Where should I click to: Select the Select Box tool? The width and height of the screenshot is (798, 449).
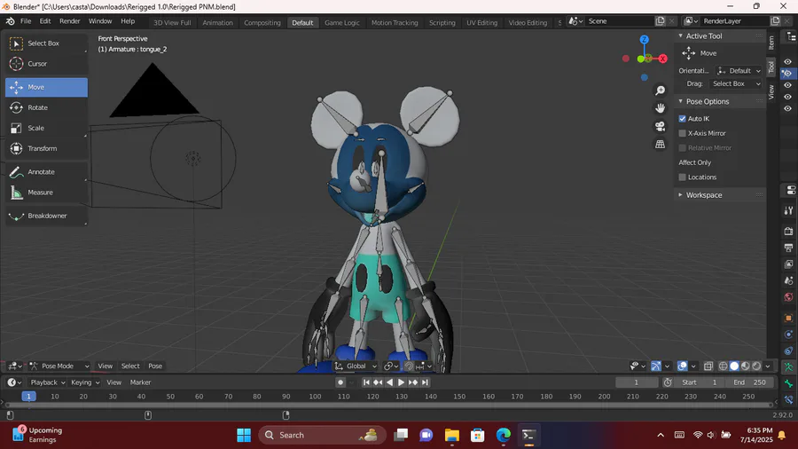pyautogui.click(x=46, y=43)
